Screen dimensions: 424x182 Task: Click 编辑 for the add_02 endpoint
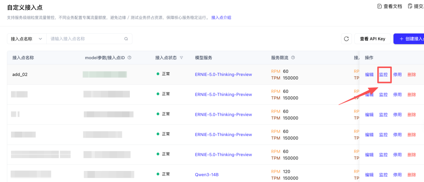click(x=369, y=75)
